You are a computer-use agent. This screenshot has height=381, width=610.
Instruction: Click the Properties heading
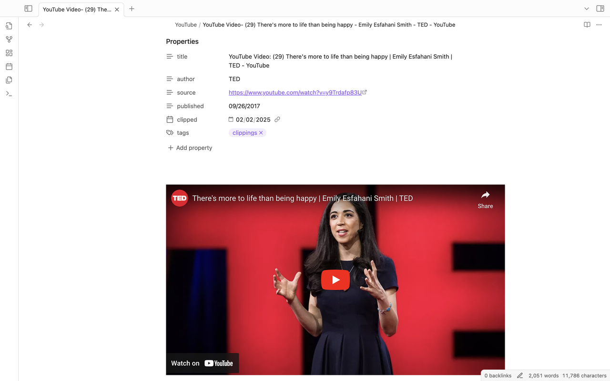[182, 41]
